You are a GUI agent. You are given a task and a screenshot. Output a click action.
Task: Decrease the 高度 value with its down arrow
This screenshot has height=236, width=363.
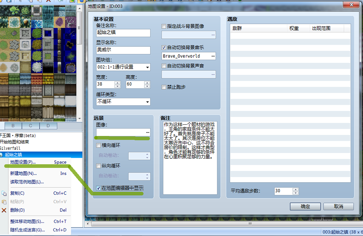click(x=147, y=86)
